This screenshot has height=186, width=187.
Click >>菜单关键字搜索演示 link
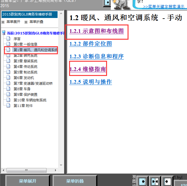(x=164, y=7)
